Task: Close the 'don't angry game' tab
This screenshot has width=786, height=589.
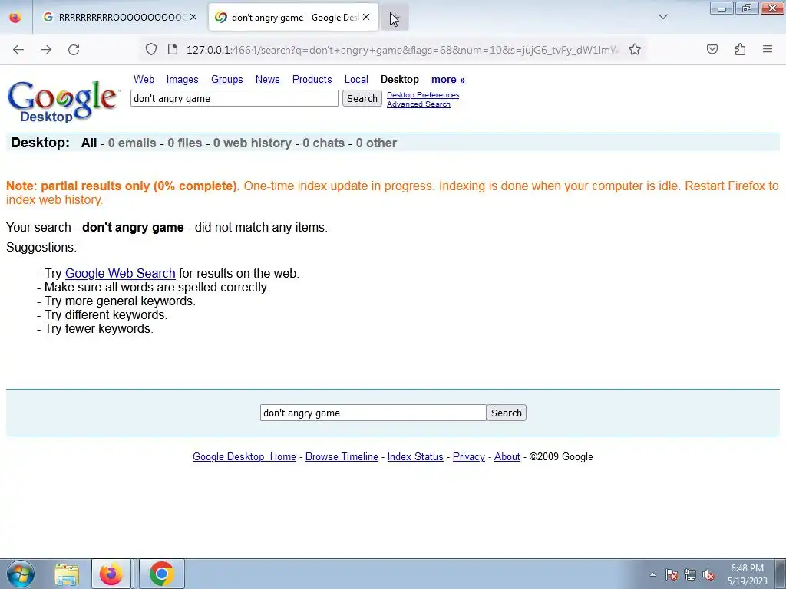Action: pos(366,17)
